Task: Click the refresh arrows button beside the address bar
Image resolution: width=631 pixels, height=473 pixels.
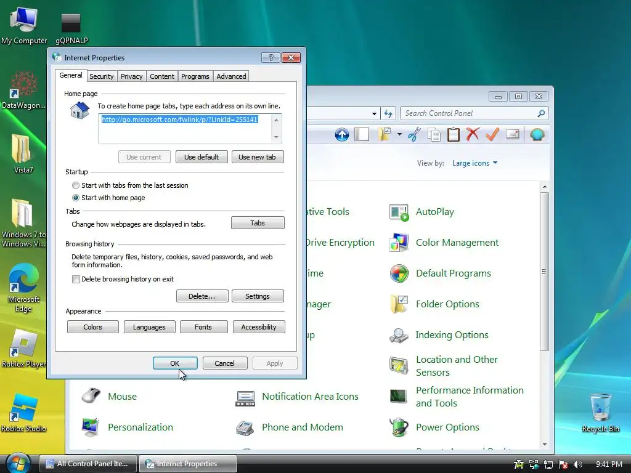Action: [388, 113]
